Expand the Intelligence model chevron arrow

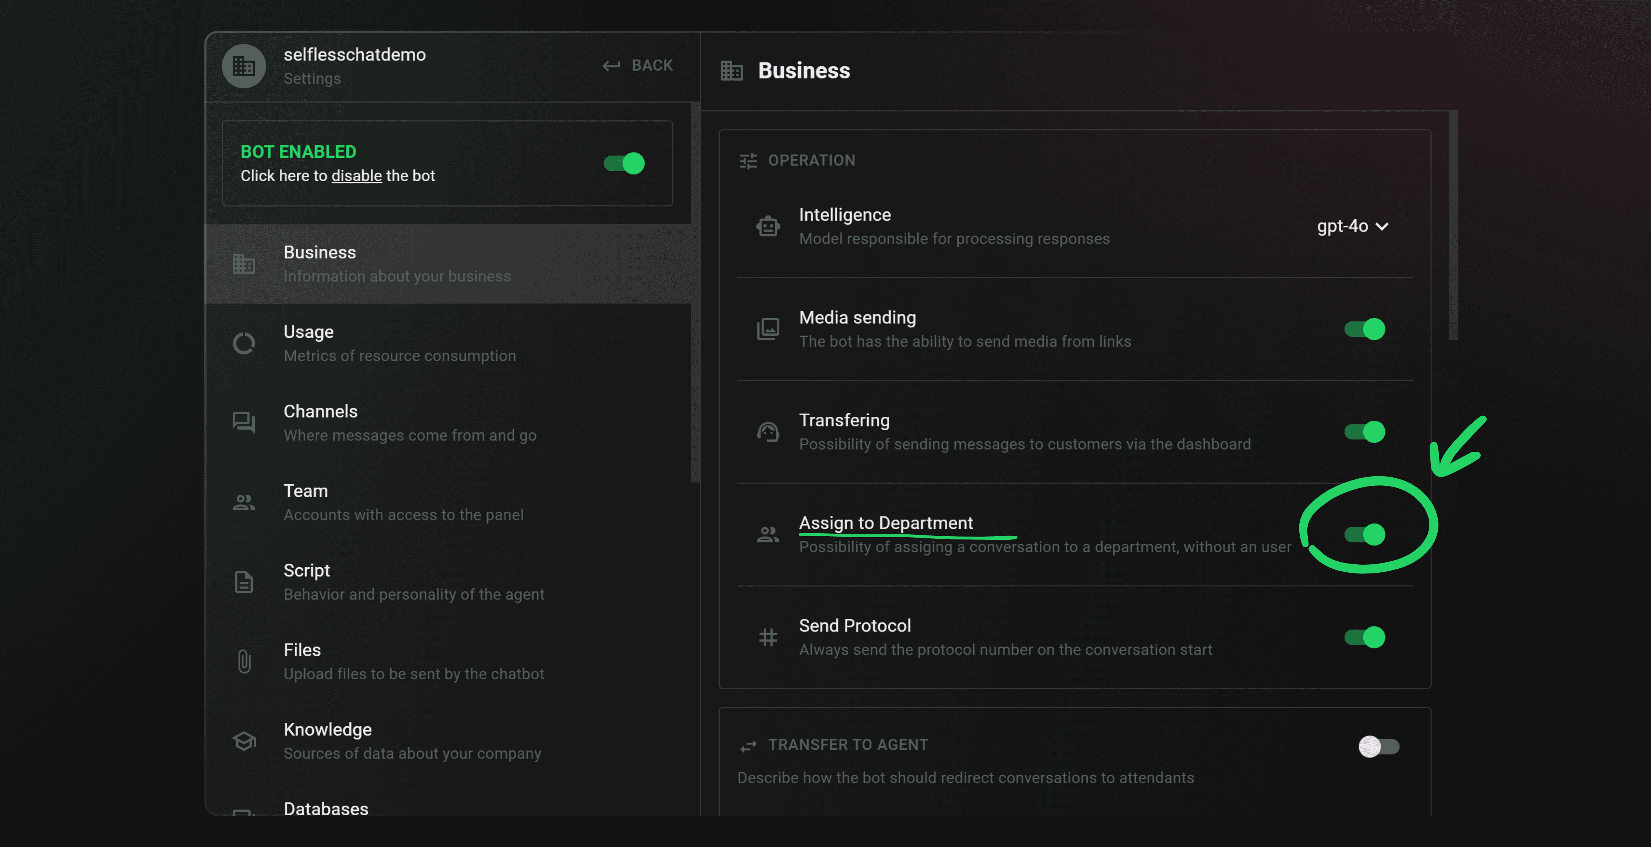coord(1382,227)
